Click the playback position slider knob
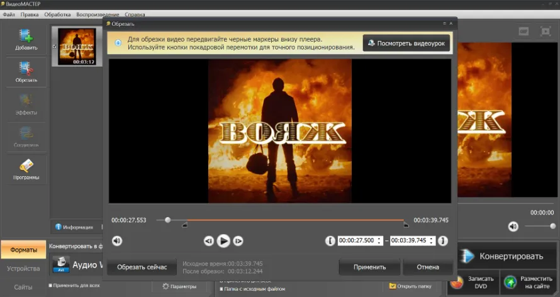 (x=168, y=220)
